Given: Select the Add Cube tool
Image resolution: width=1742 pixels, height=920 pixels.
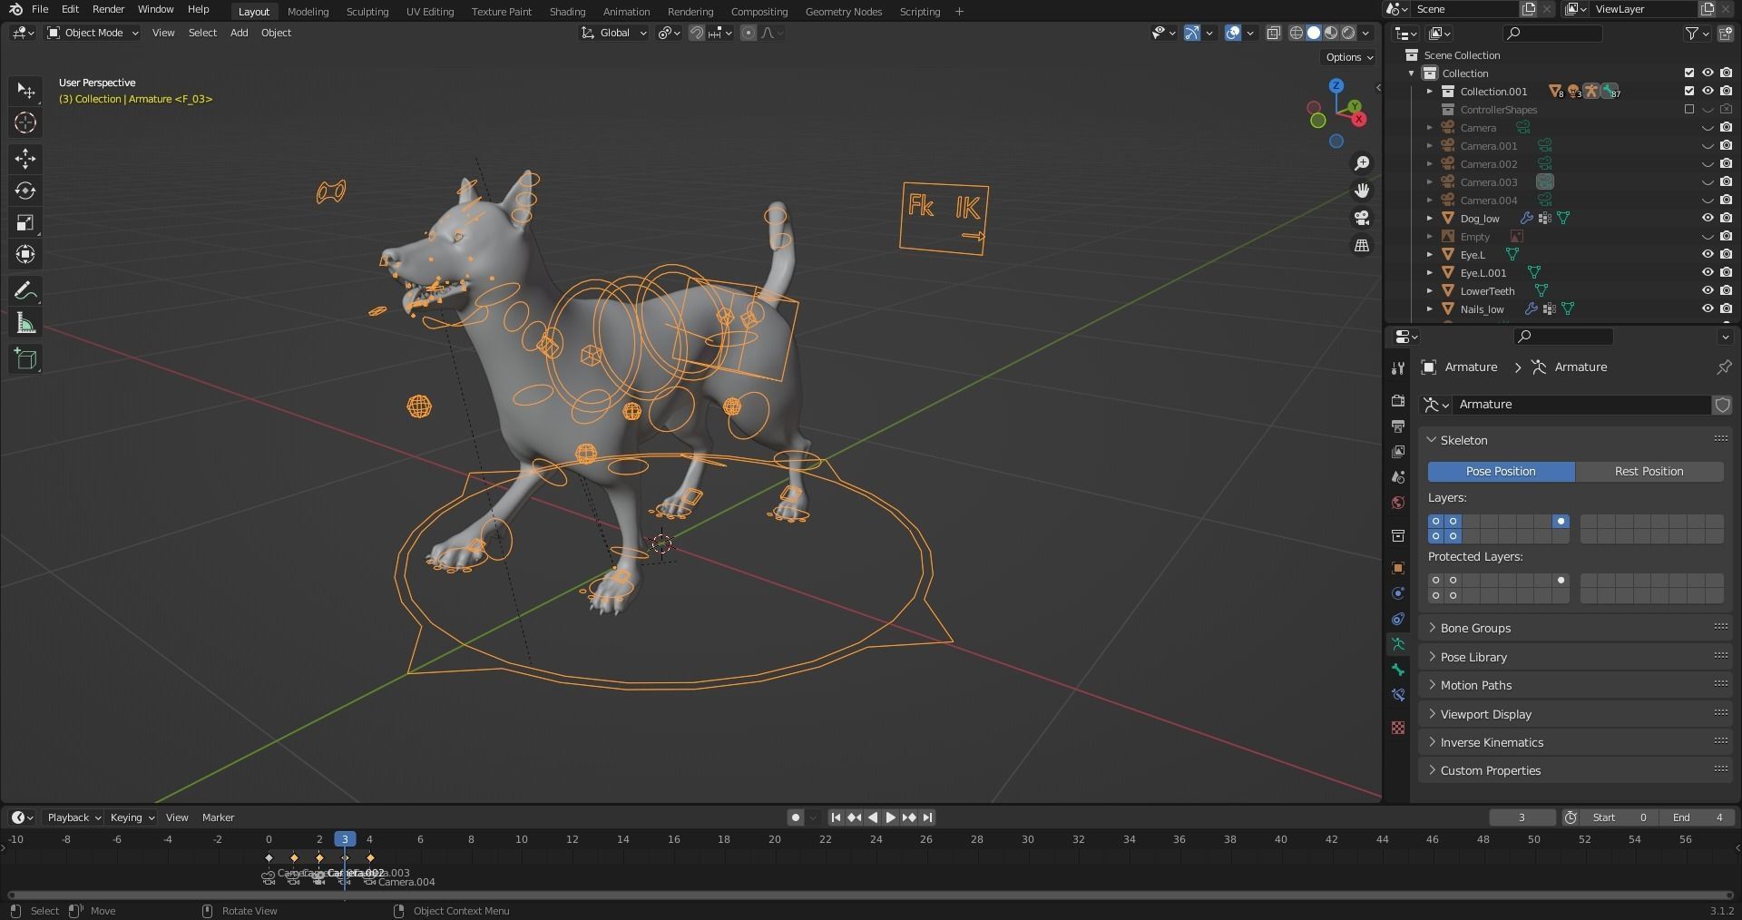Looking at the screenshot, I should (x=25, y=359).
